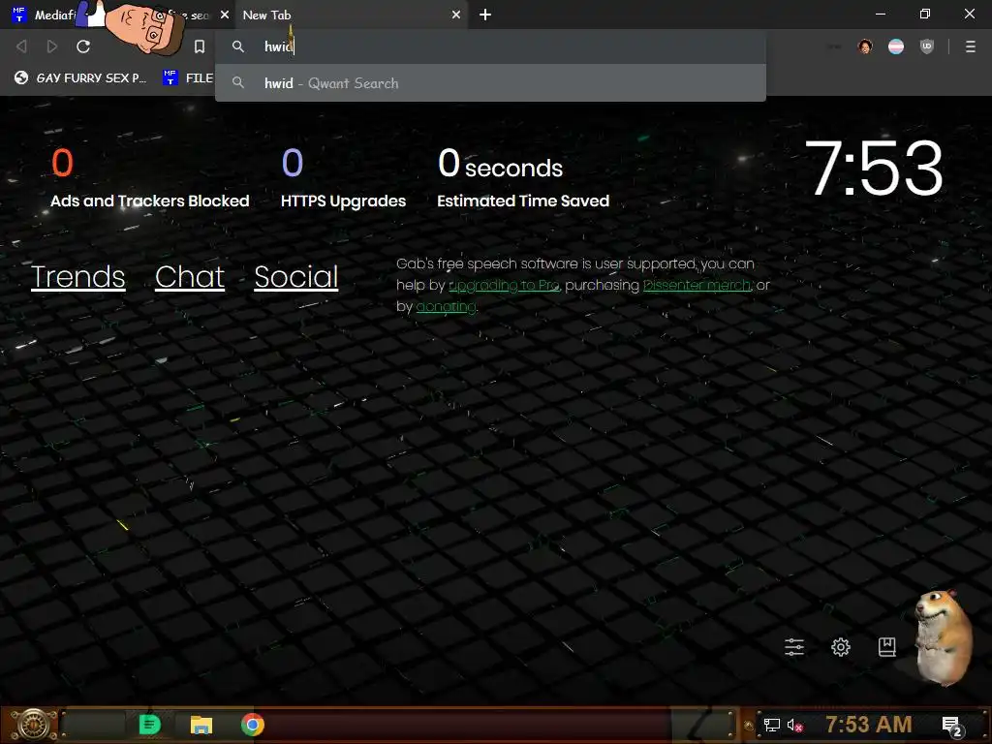Go forward with the right arrow
This screenshot has height=744, width=992.
click(x=52, y=46)
